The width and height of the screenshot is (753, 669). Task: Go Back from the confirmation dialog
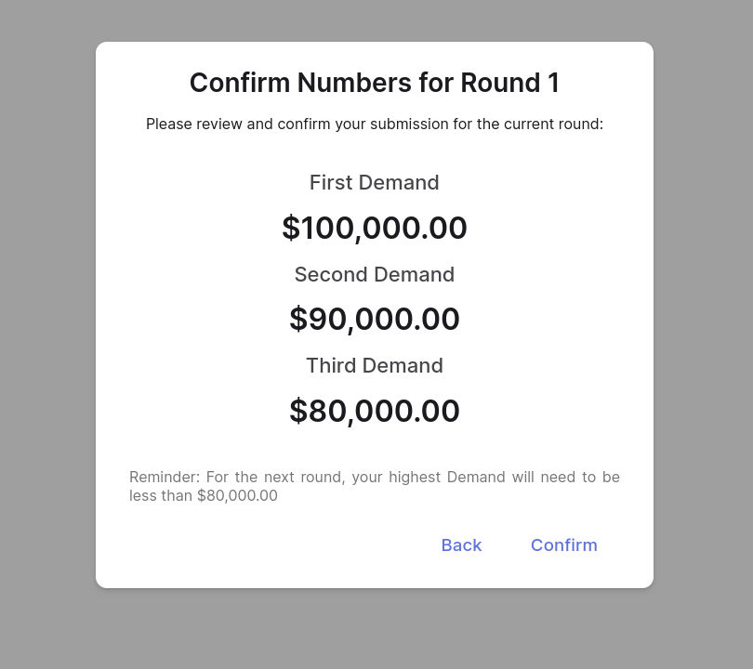461,545
